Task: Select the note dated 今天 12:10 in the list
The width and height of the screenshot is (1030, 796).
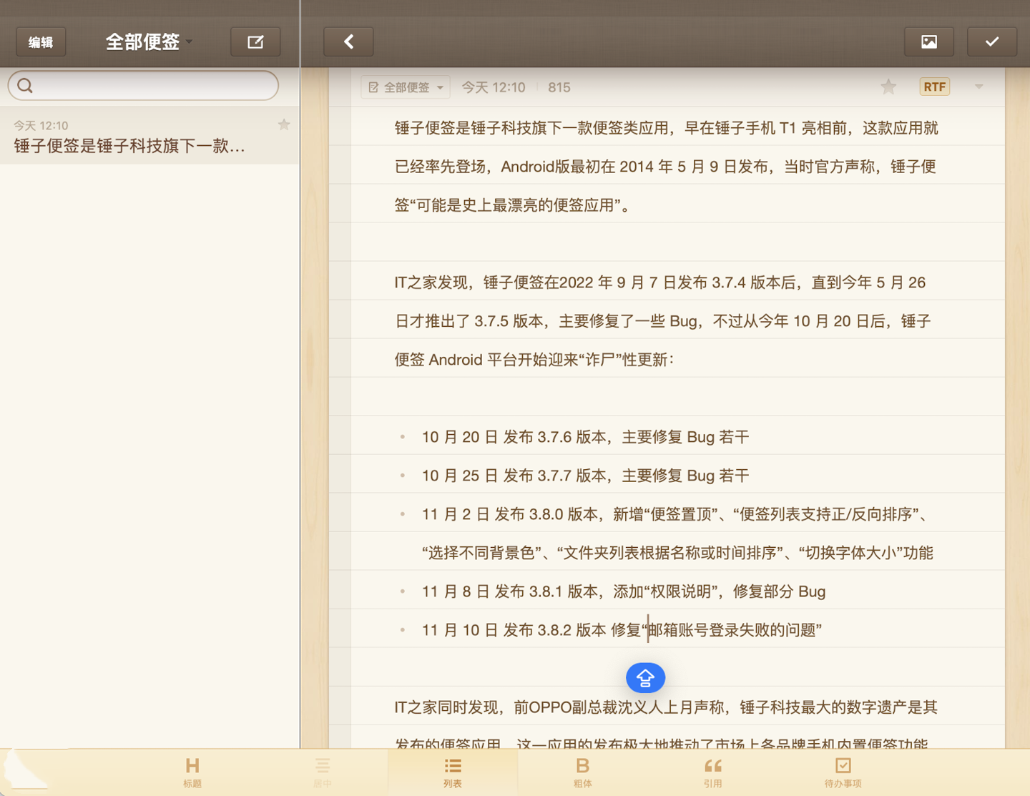Action: pos(136,137)
